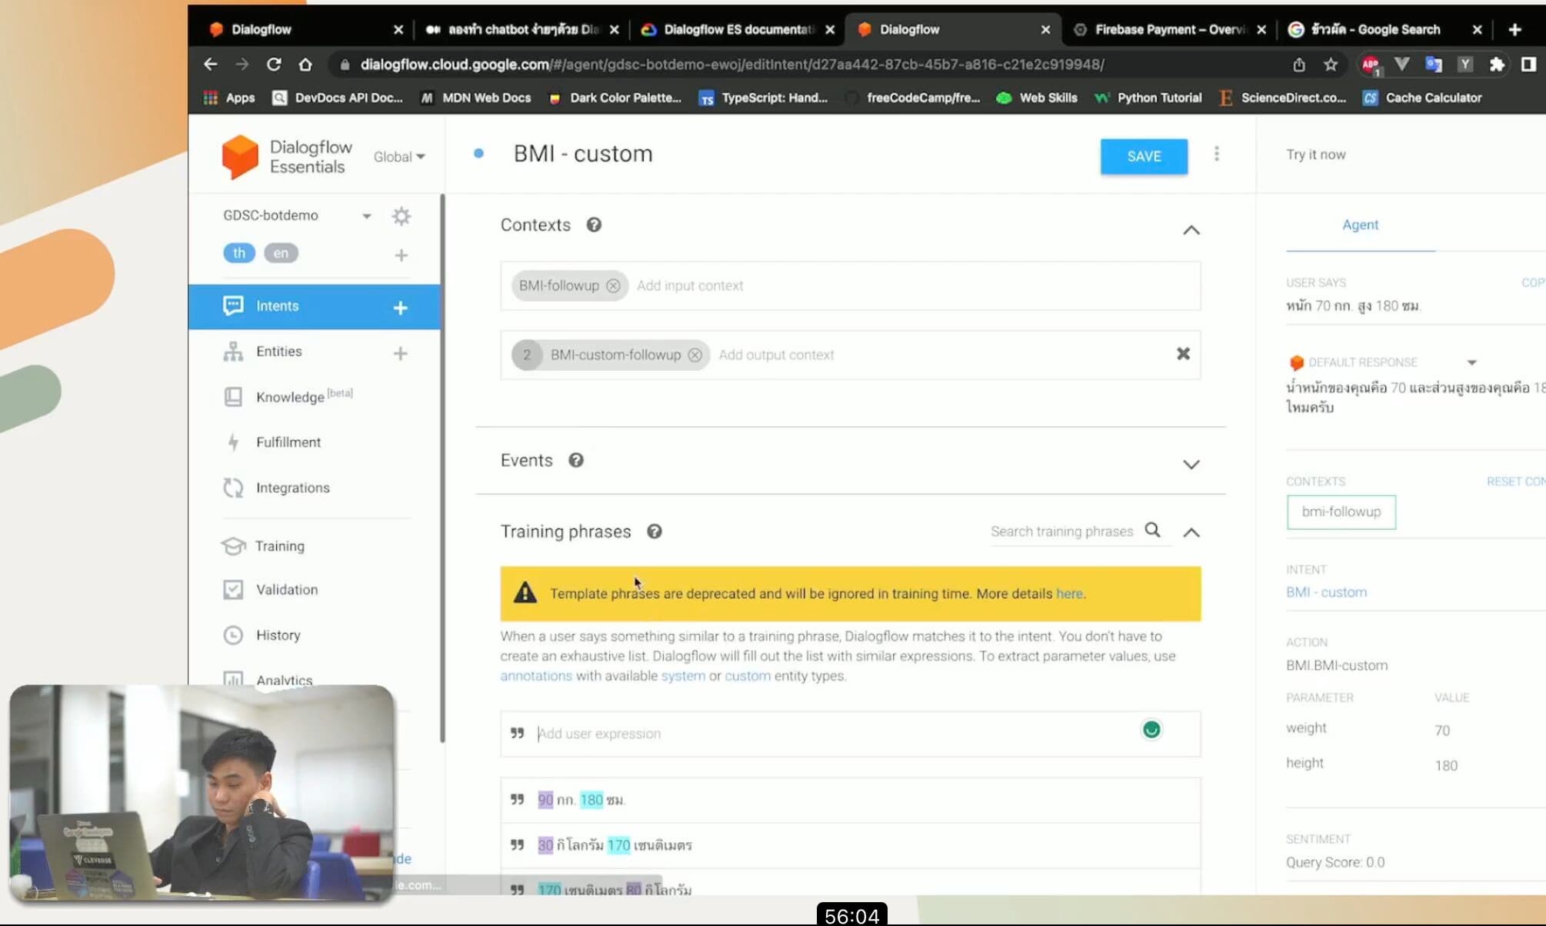Click the SAVE button
The image size is (1546, 926).
pos(1144,156)
